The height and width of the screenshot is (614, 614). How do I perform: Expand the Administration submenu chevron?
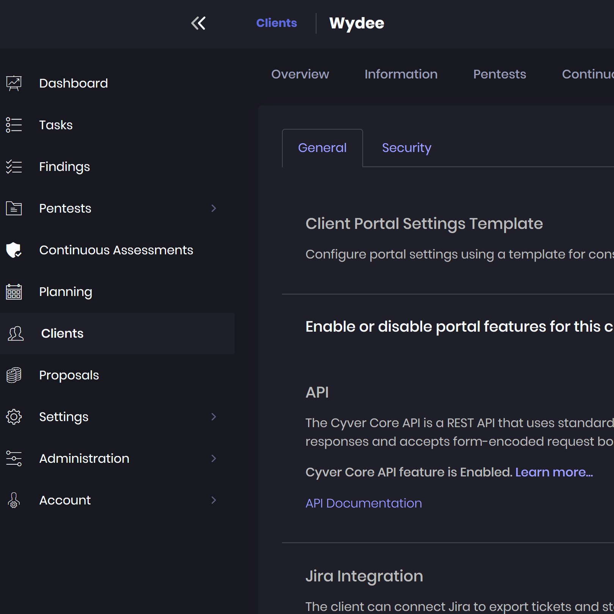click(x=214, y=459)
